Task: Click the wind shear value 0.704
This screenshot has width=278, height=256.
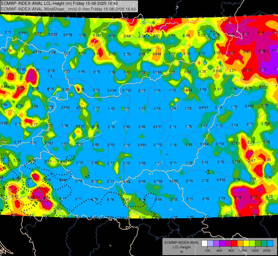Action: pyautogui.click(x=236, y=161)
